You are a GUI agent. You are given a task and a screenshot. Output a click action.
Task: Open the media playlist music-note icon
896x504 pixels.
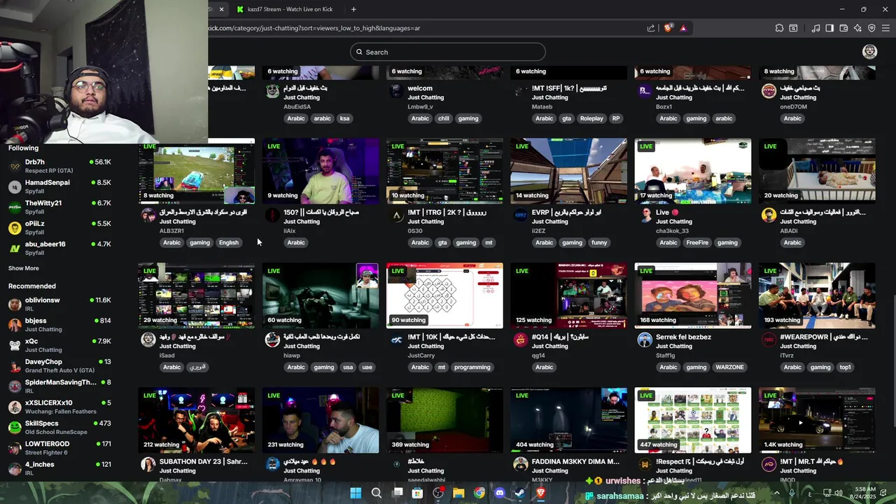click(x=815, y=28)
